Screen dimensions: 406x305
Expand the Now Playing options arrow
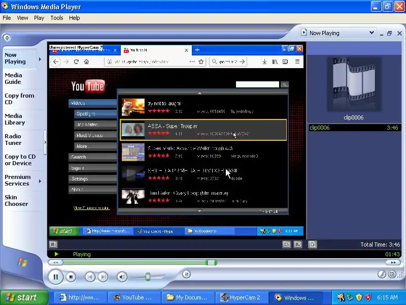[x=40, y=59]
